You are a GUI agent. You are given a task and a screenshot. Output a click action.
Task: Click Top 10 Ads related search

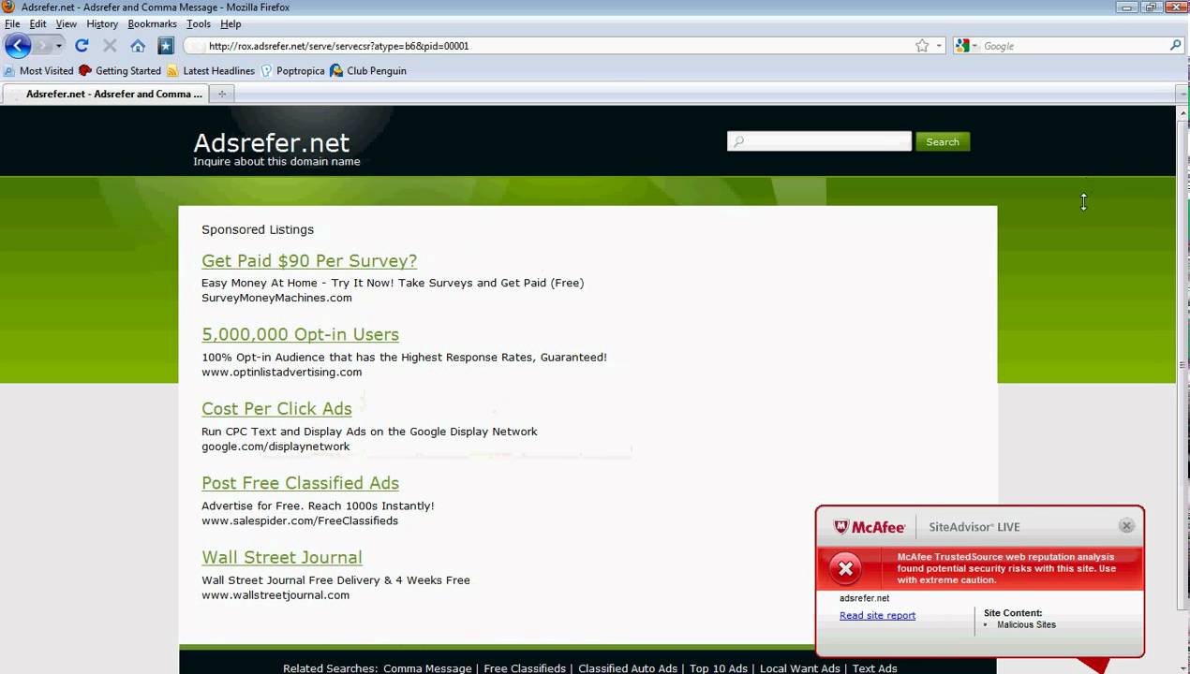(719, 668)
